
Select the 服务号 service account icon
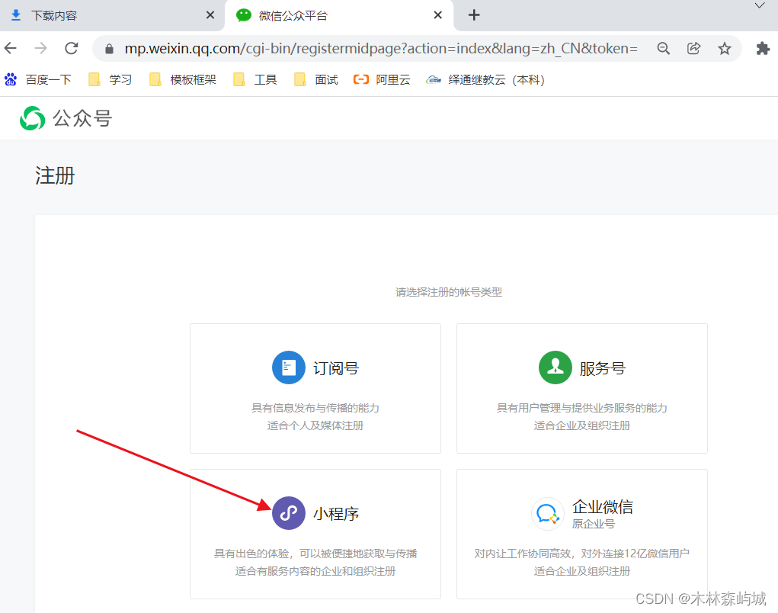coord(555,367)
